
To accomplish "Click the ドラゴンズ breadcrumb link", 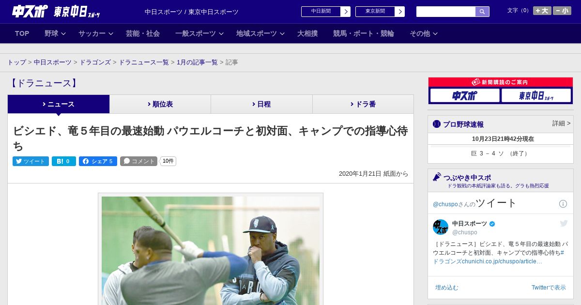I will pos(95,62).
